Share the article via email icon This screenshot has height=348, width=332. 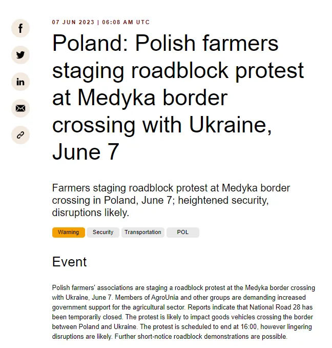(20, 108)
